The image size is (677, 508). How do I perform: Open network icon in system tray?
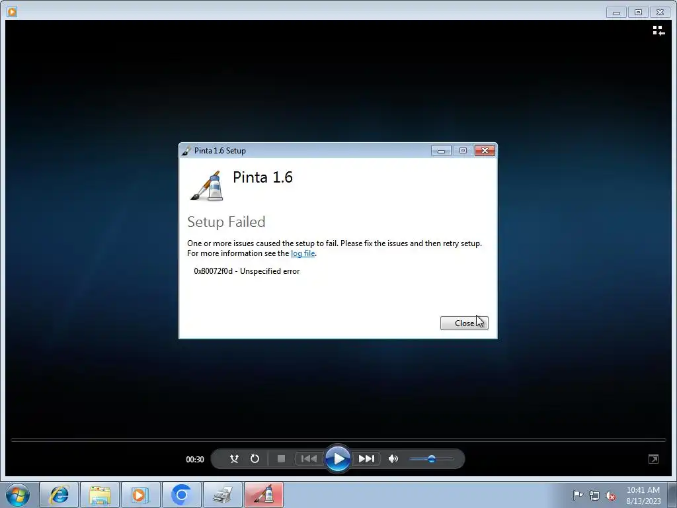pos(594,495)
